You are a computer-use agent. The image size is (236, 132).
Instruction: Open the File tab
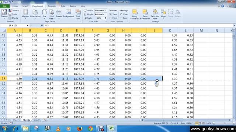pos(5,6)
